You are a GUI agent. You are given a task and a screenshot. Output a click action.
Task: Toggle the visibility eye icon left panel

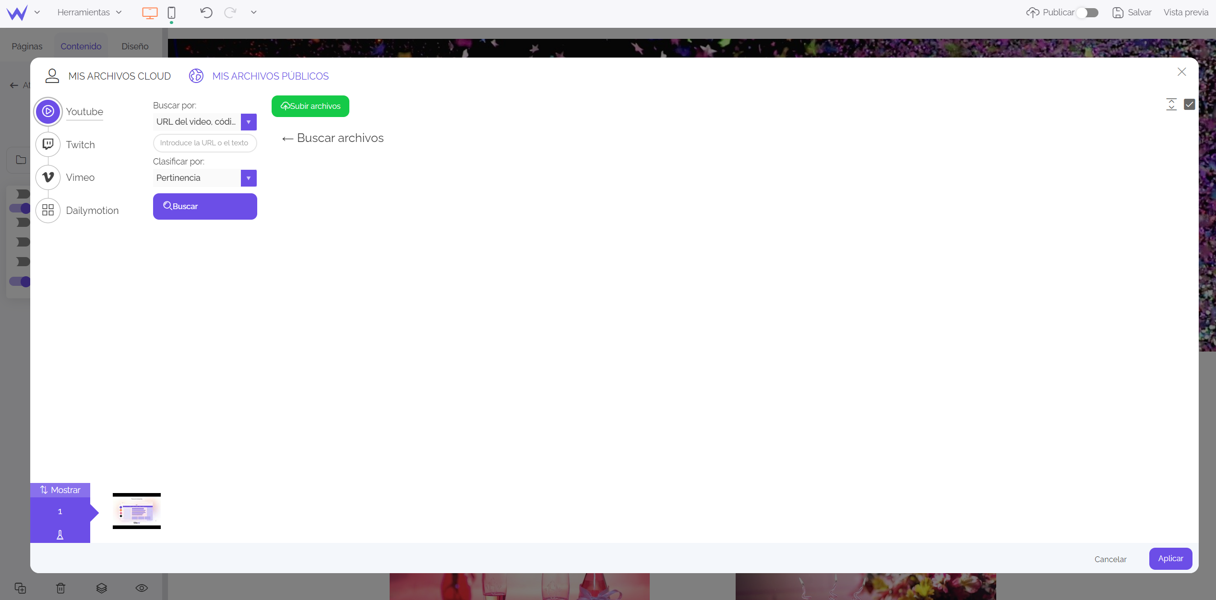[141, 588]
